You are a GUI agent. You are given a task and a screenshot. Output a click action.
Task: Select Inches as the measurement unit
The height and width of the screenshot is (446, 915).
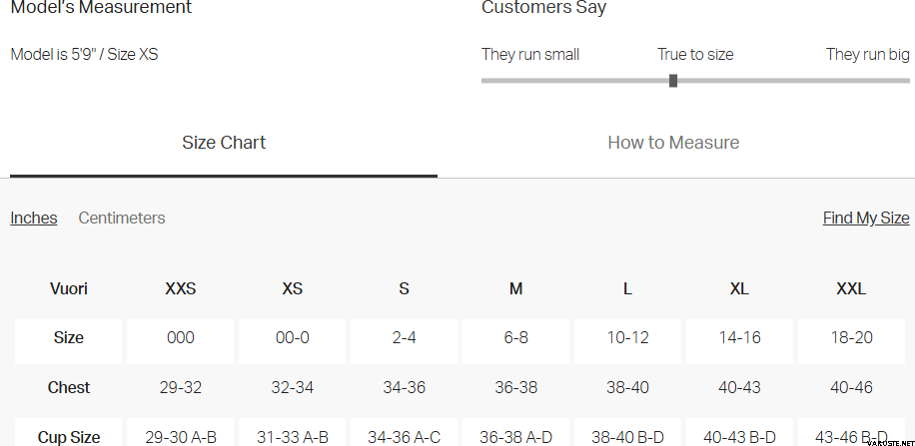[34, 218]
